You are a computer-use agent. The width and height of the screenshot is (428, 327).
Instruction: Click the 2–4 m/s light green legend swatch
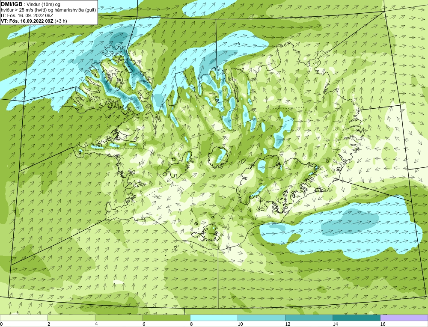click(71, 318)
